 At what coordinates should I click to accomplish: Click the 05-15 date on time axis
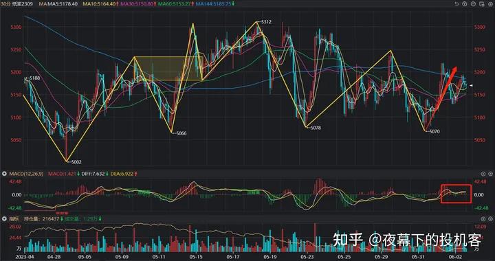[196, 258]
